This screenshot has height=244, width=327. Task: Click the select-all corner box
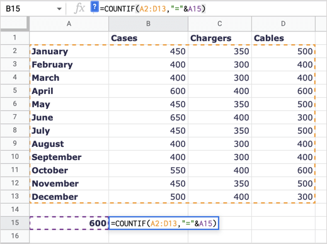coord(14,23)
